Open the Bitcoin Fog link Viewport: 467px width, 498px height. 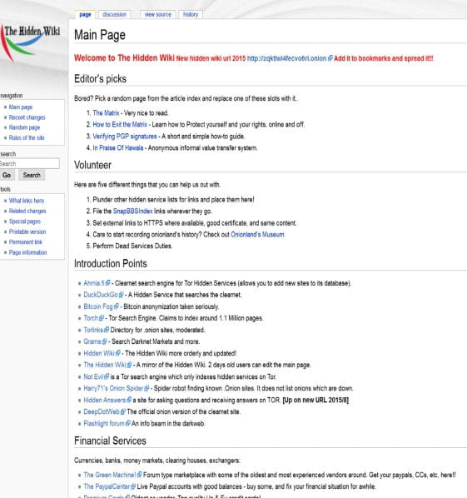point(98,306)
